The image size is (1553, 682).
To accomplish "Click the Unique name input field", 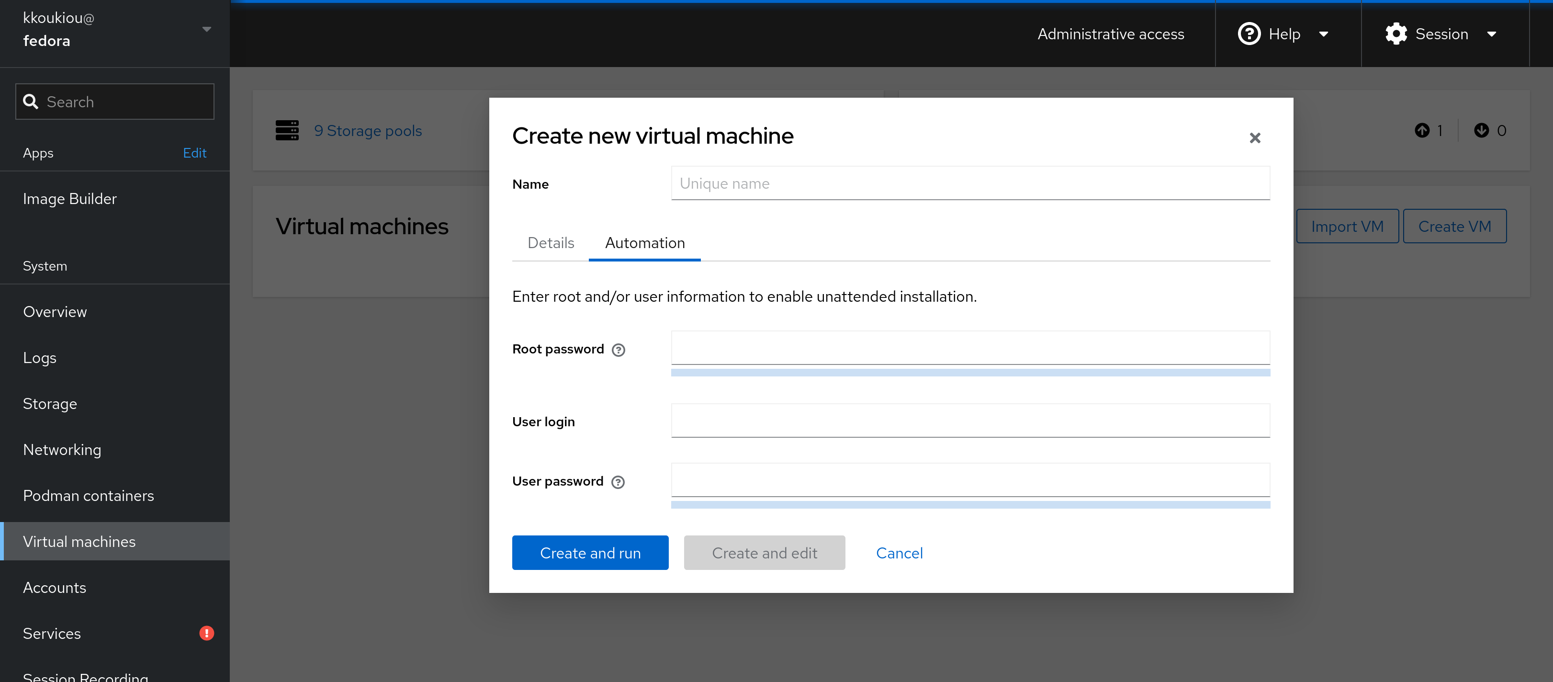I will [x=970, y=183].
